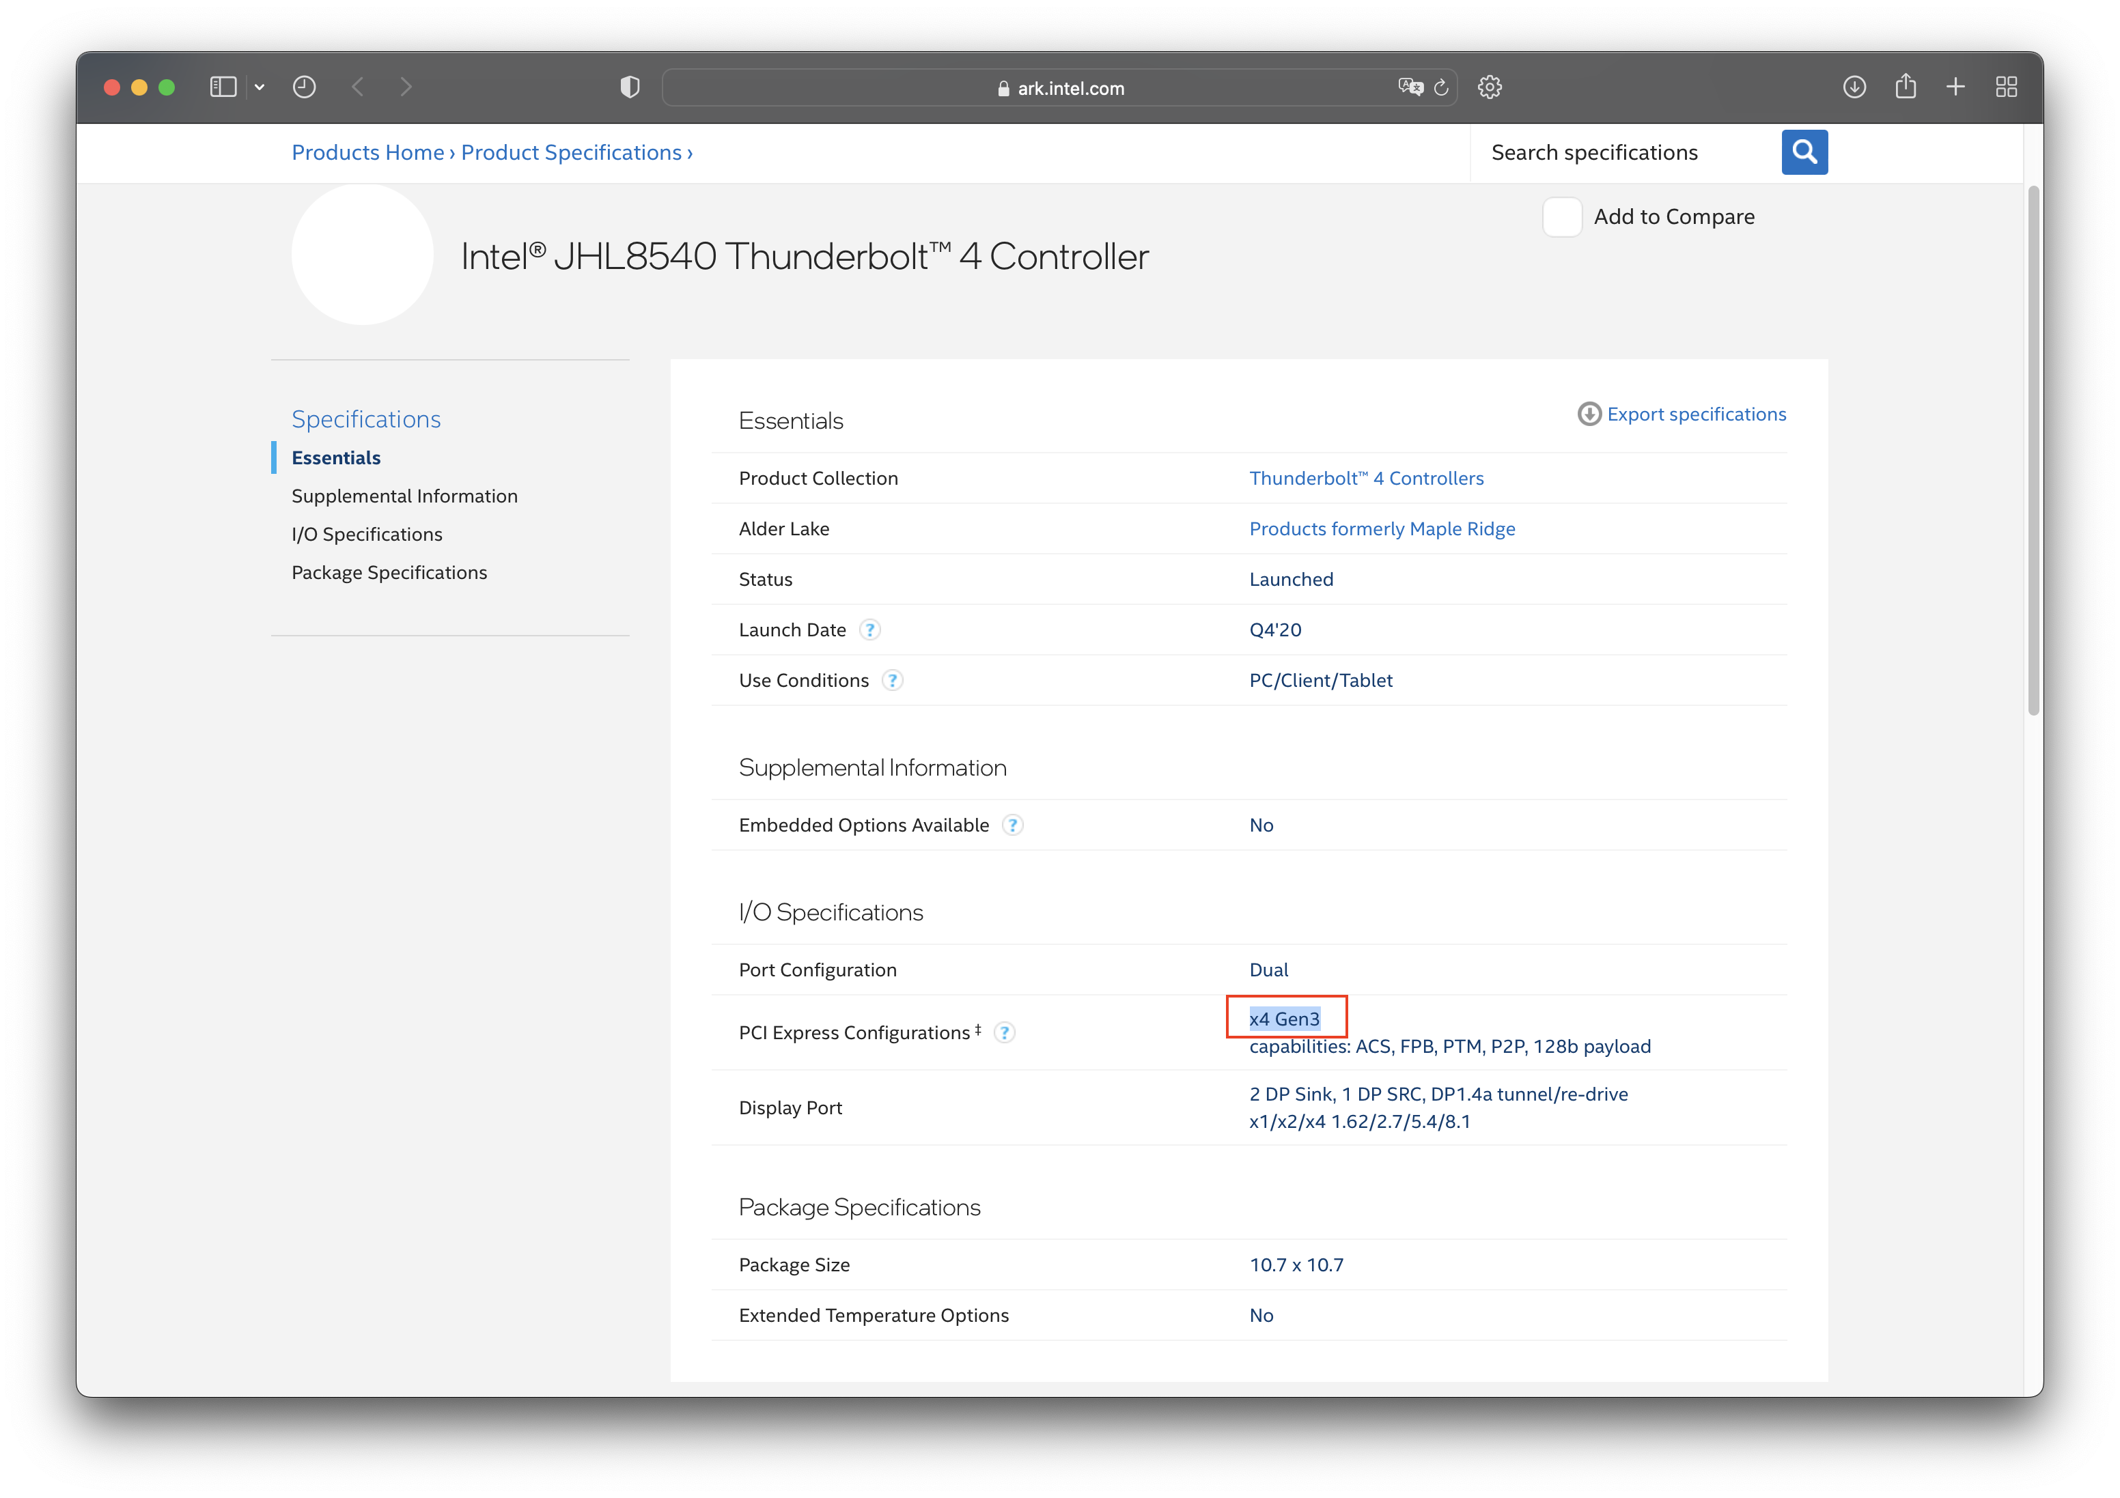The image size is (2120, 1498).
Task: Click the privacy shield icon
Action: coord(630,87)
